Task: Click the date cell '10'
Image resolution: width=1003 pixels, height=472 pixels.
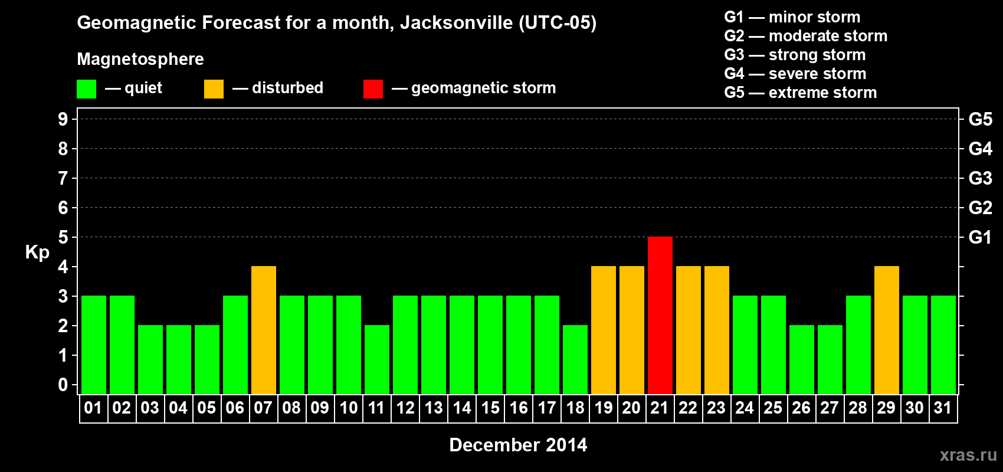Action: (348, 408)
